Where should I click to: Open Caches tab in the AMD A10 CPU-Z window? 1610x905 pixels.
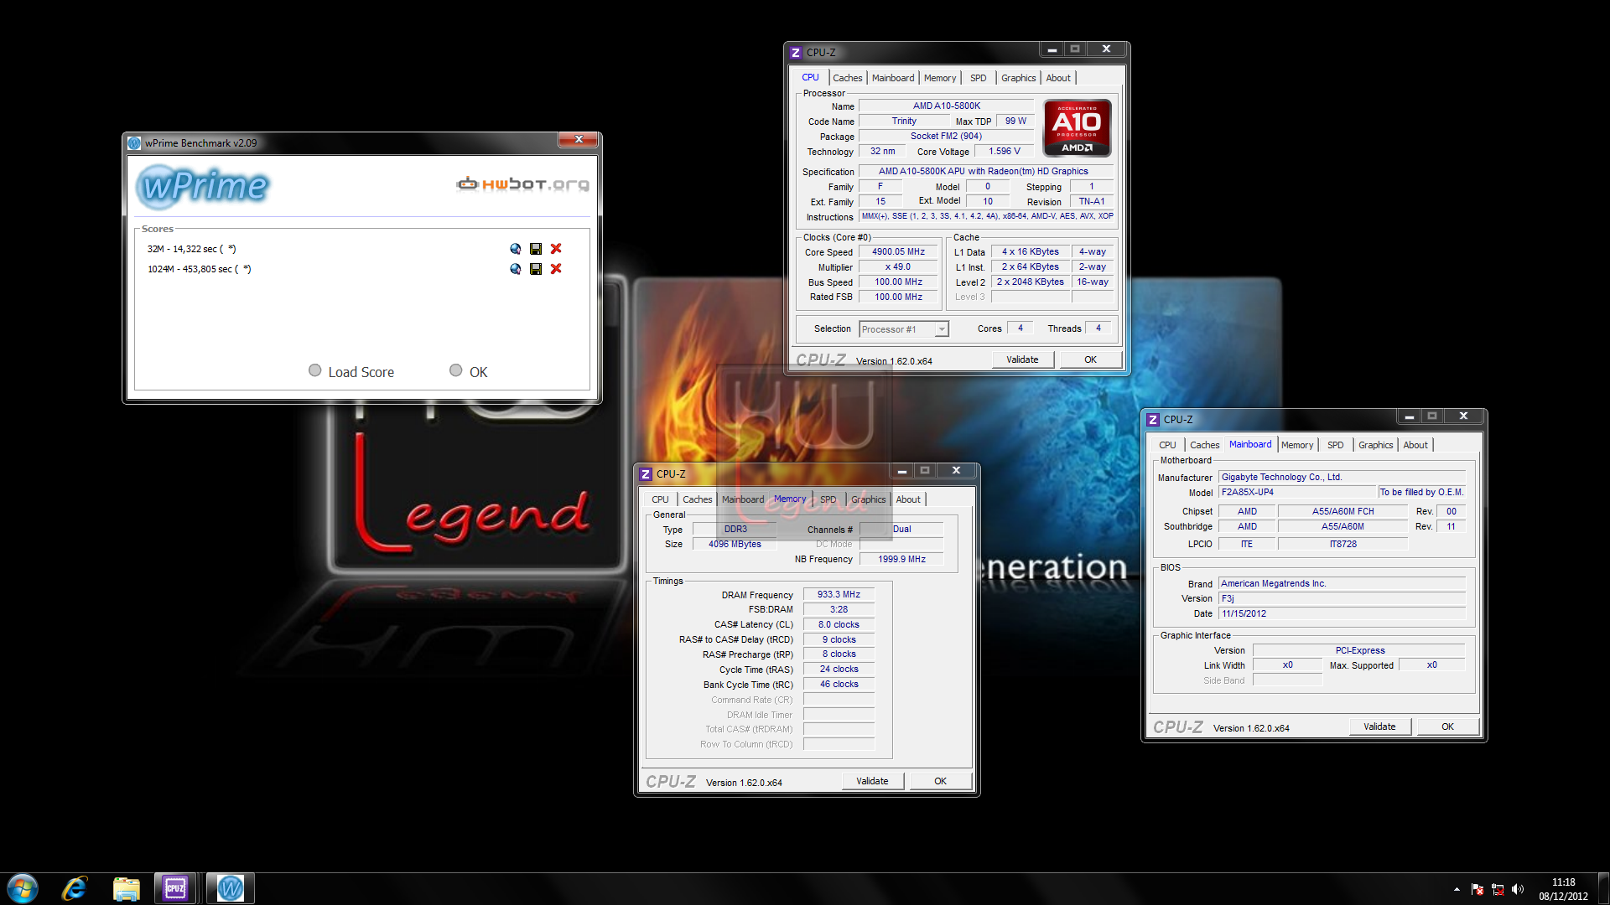coord(847,78)
